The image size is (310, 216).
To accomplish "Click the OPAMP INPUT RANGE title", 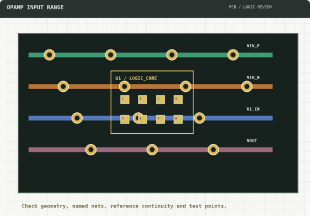I will [35, 8].
